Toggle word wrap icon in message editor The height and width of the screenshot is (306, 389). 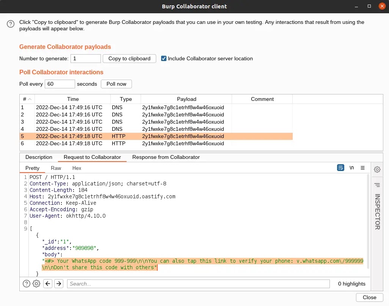pyautogui.click(x=340, y=168)
